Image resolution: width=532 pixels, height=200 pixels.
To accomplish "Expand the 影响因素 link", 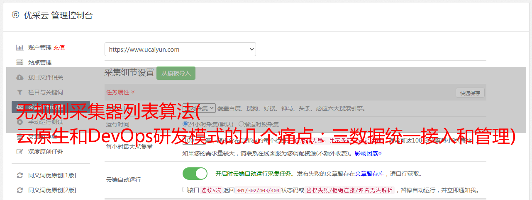I will [x=368, y=153].
